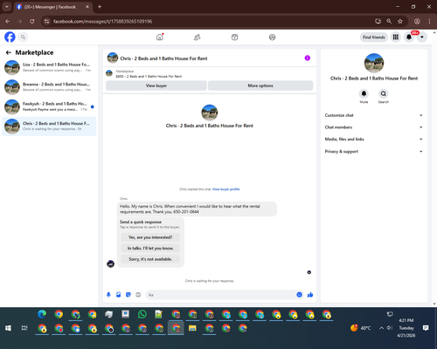Open the account dropdown arrow
Image resolution: width=437 pixels, height=349 pixels.
422,38
